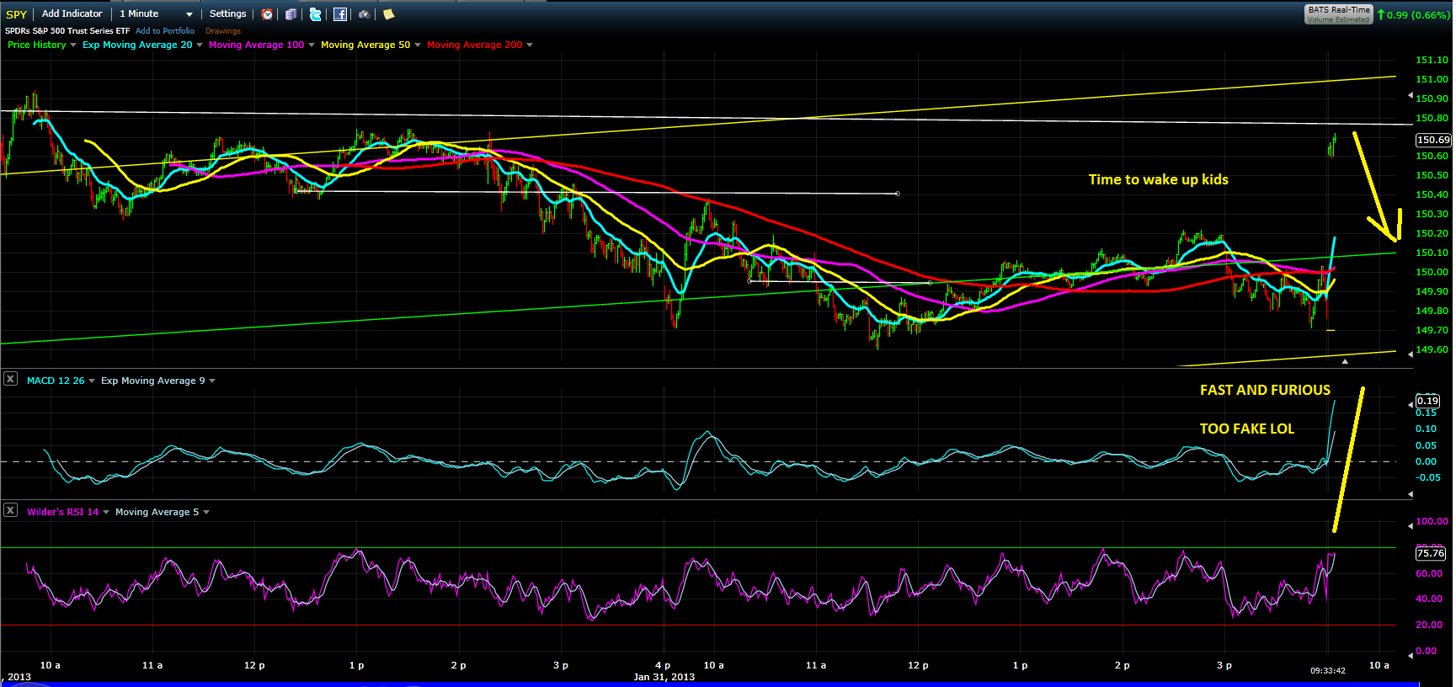Click the current price tag 150.69
Viewport: 1456px width, 687px height.
click(1433, 140)
